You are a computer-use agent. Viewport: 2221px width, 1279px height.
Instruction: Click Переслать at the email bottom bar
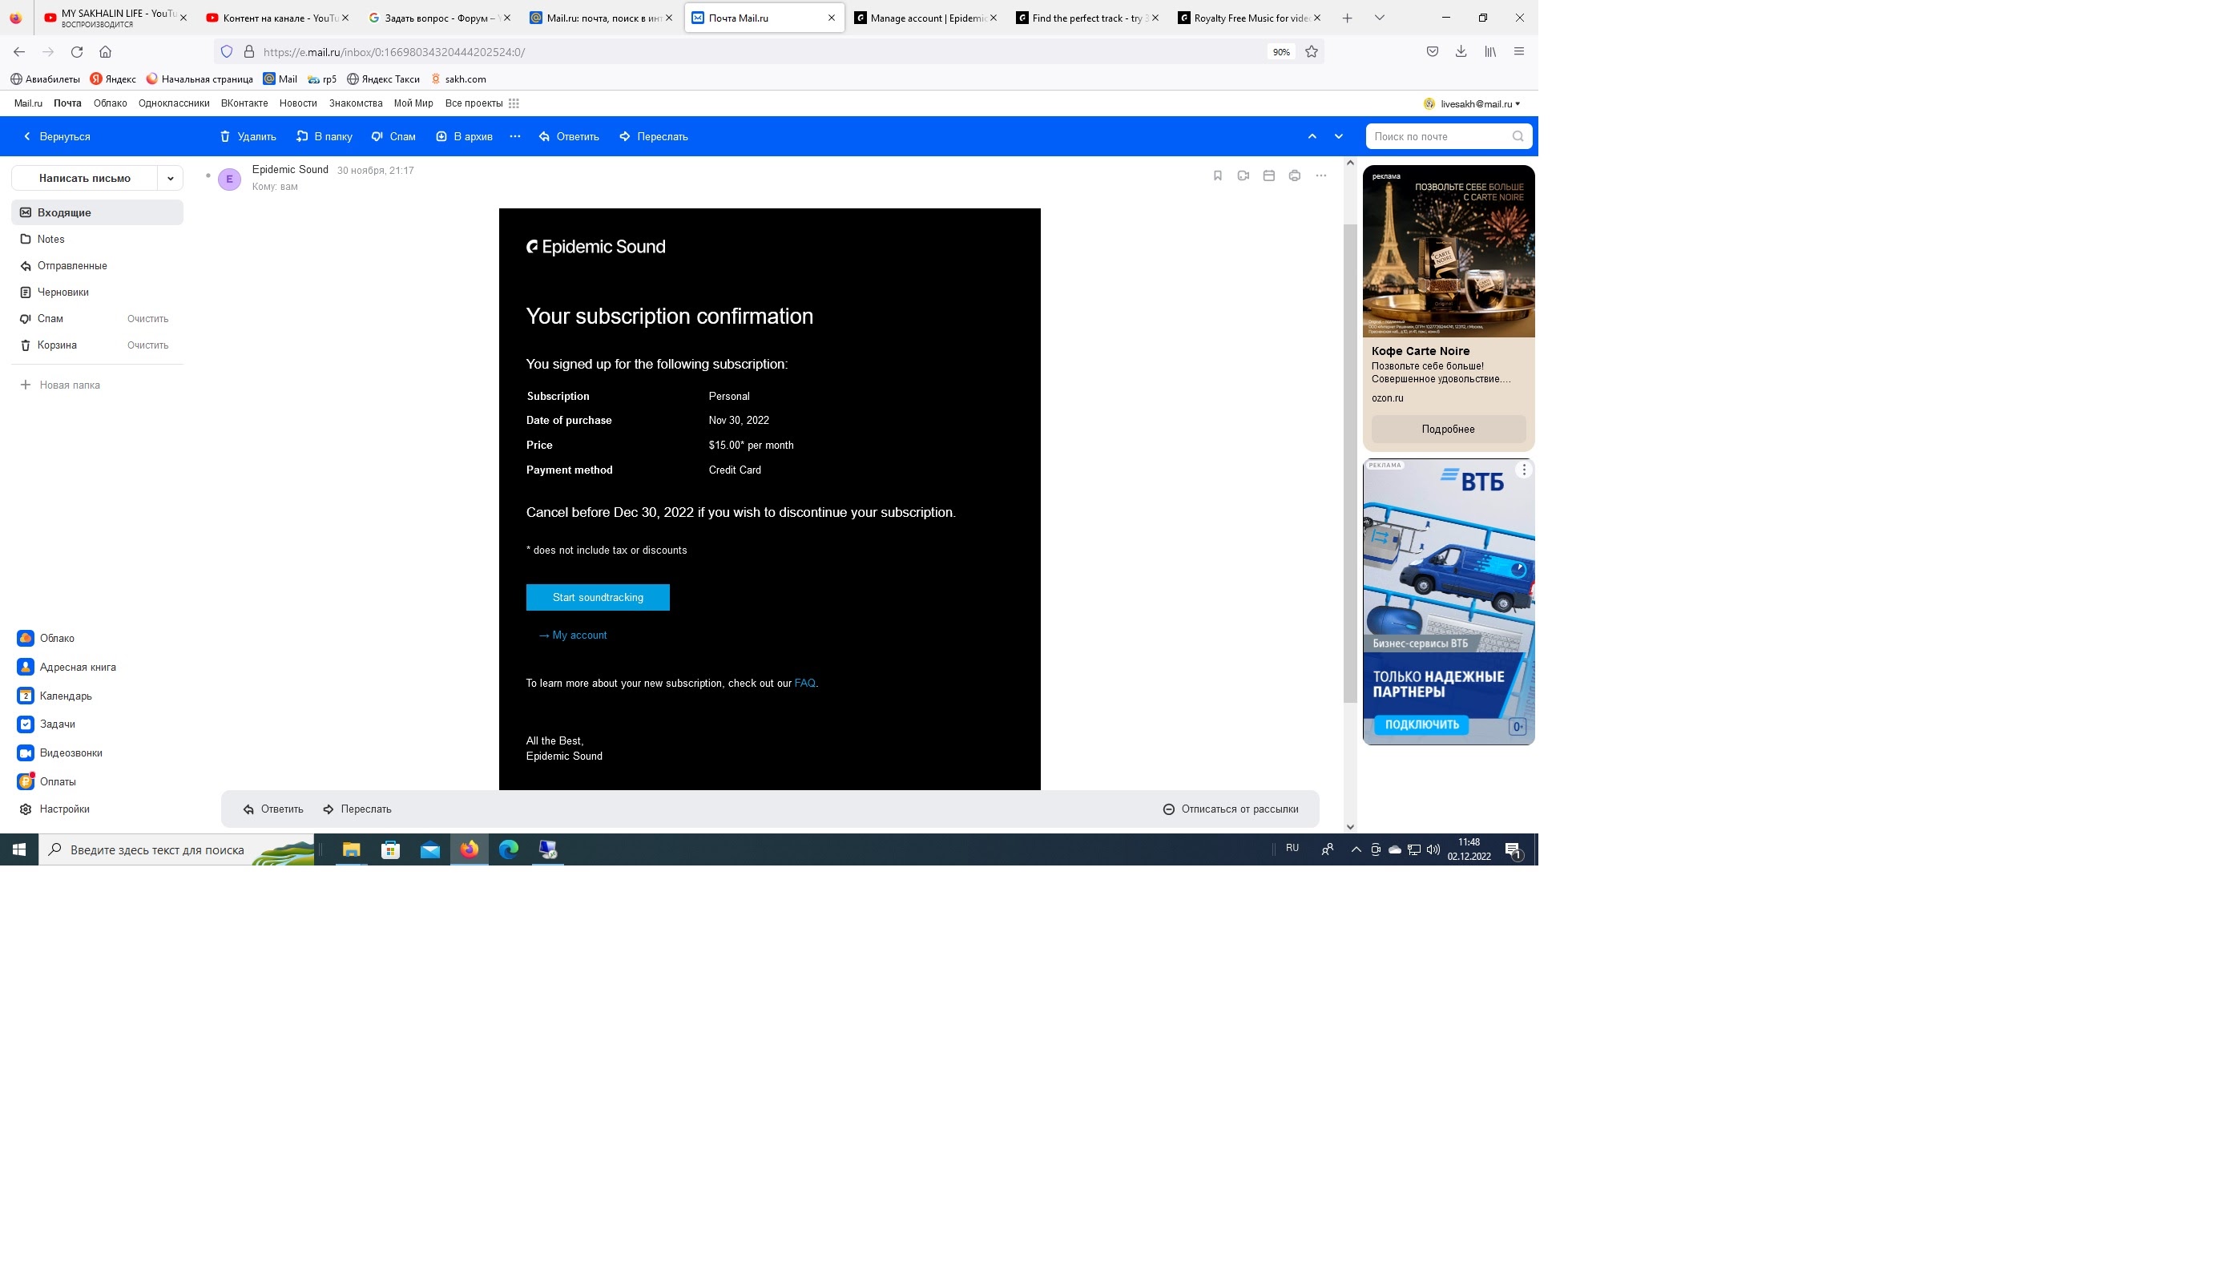357,809
